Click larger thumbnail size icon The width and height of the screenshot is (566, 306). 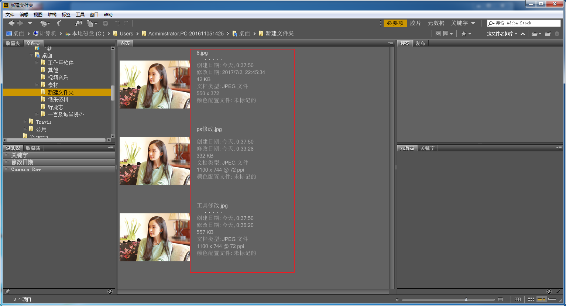click(500, 299)
